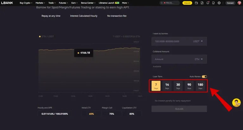Select the 30 Days loan term
243x130 pixels.
point(178,86)
